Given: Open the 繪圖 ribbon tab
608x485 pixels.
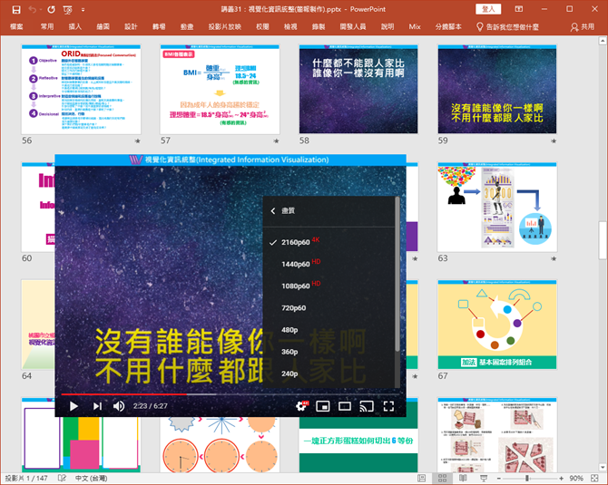Looking at the screenshot, I should (x=103, y=26).
